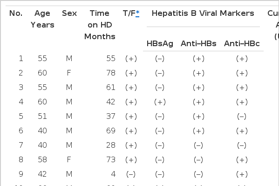Click the No. column header
279x186 pixels.
[16, 14]
